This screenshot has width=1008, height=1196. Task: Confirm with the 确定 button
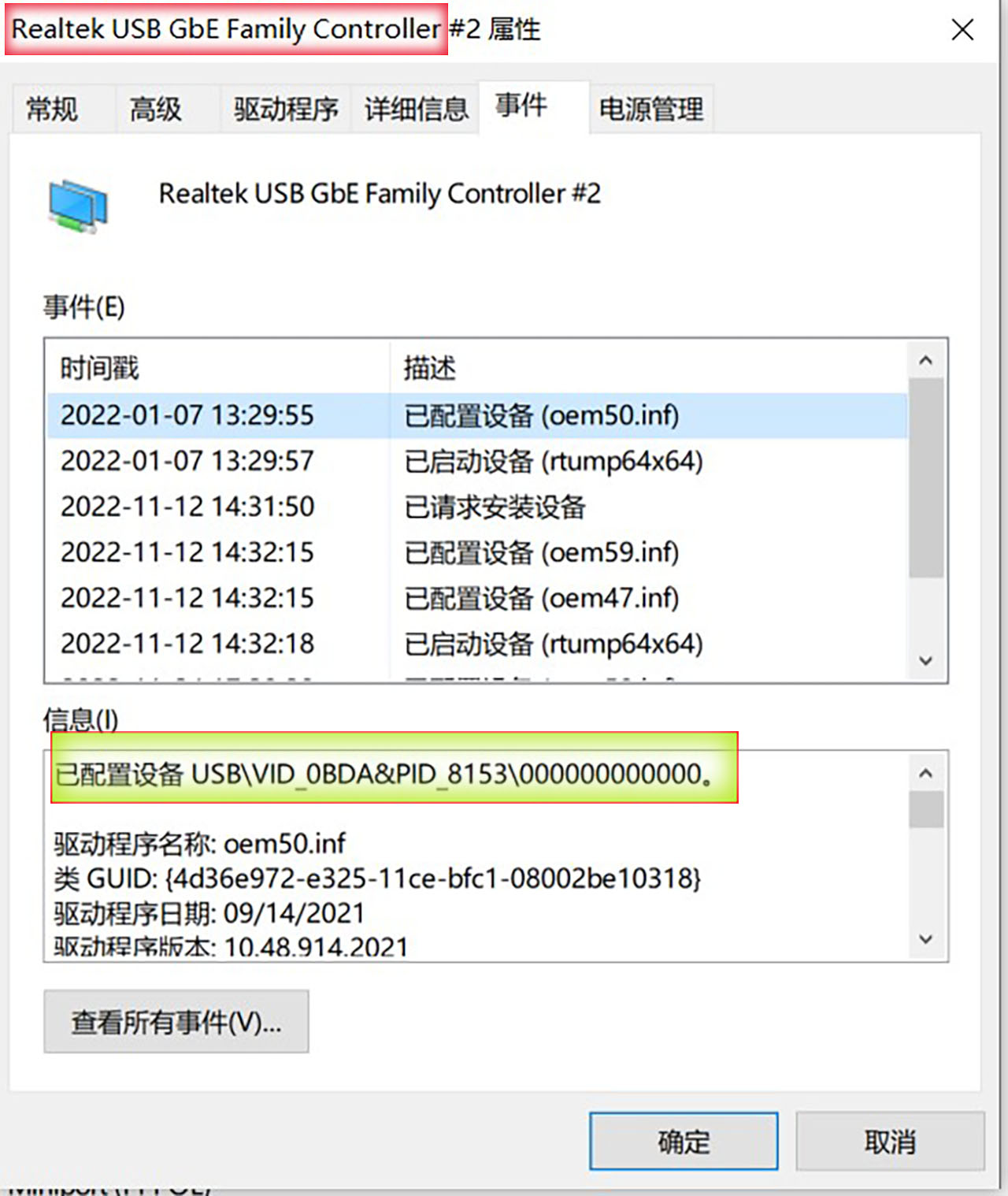pyautogui.click(x=684, y=1142)
